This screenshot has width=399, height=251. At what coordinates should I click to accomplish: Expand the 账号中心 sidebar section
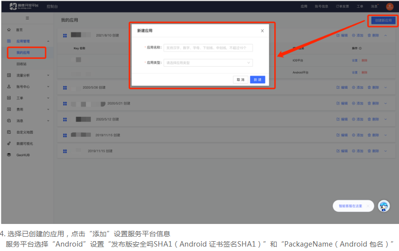click(48, 87)
